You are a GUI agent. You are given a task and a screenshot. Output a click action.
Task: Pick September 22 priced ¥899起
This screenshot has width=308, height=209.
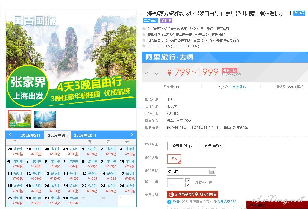click(x=89, y=188)
